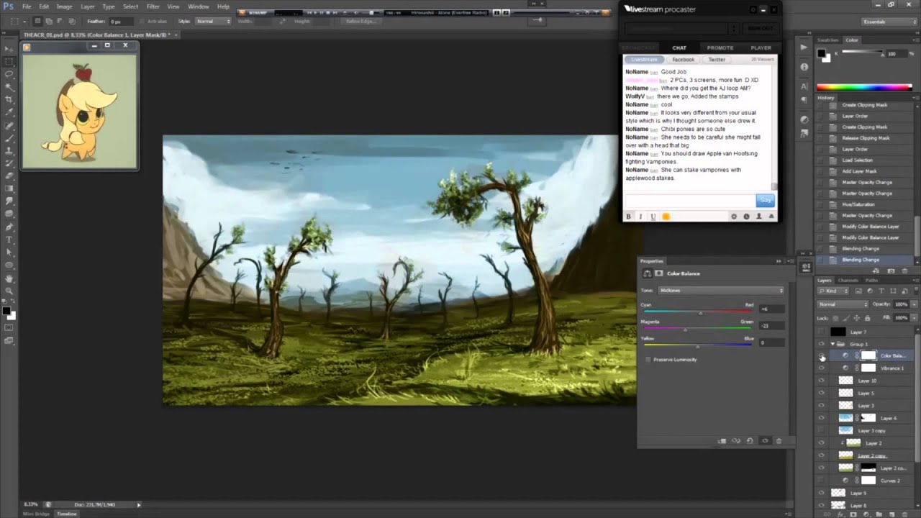Click the Cyan-Red color balance slider
The width and height of the screenshot is (921, 518).
click(x=700, y=312)
